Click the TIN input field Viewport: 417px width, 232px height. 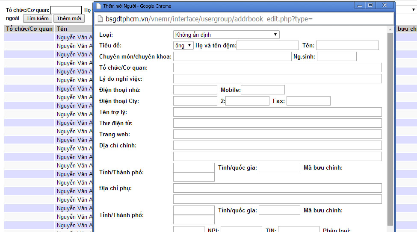299,229
